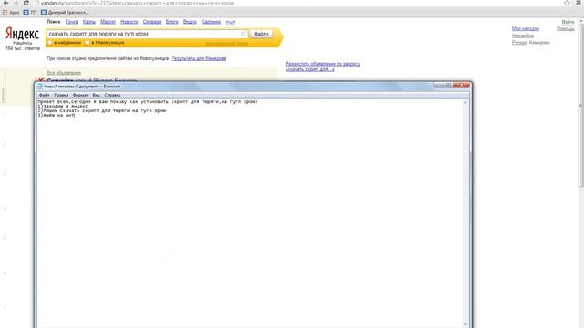584x328 pixels.
Task: Click the Регион link
Action: pyautogui.click(x=519, y=43)
